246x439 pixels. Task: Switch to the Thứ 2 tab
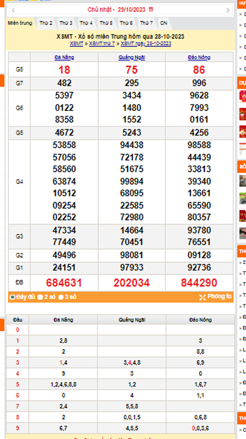46,23
